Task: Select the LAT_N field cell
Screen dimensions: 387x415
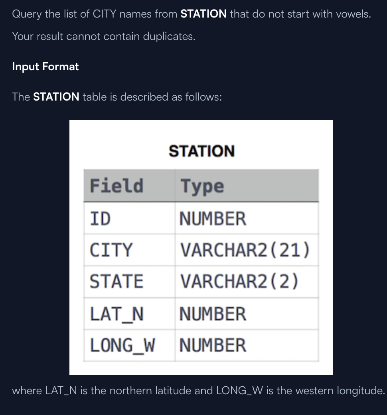Action: coord(116,314)
